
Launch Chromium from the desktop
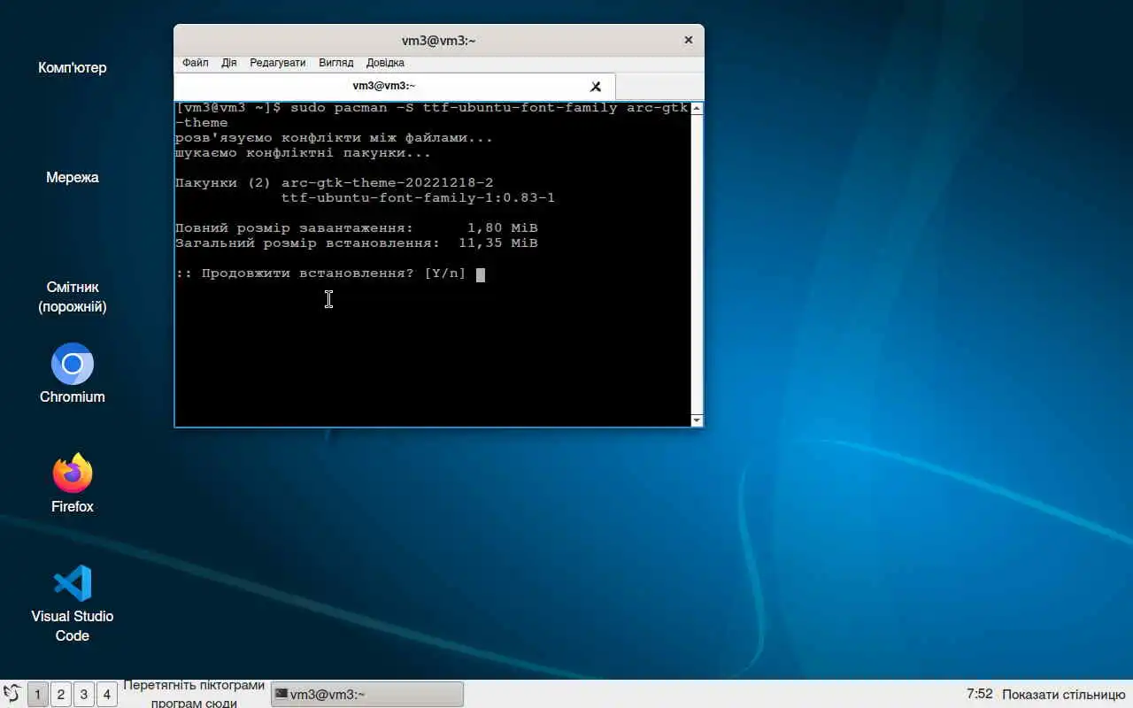click(x=73, y=373)
